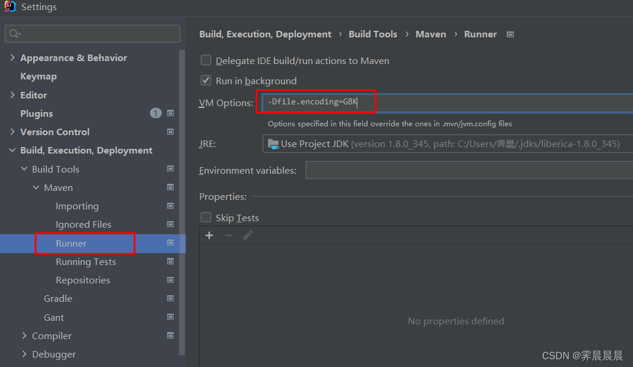Click project-level icon beside Running Tests row
Screen dimensions: 633x367
[x=170, y=261]
